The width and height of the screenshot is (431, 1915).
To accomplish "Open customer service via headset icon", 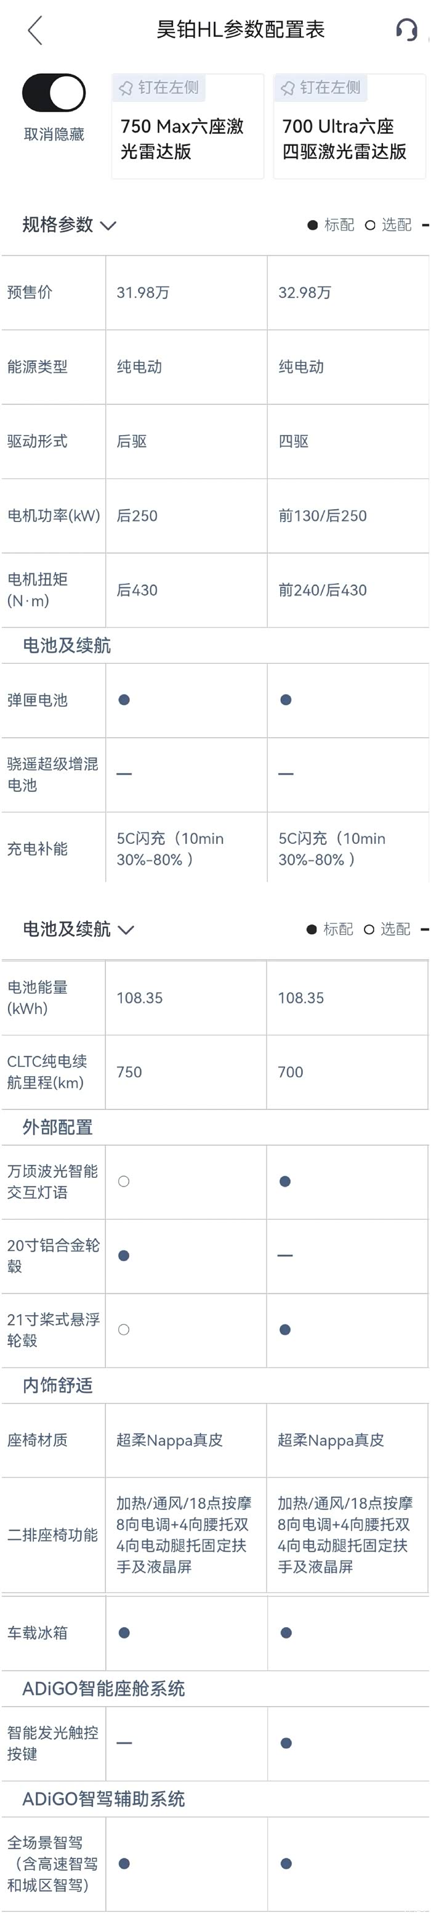I will tap(406, 30).
